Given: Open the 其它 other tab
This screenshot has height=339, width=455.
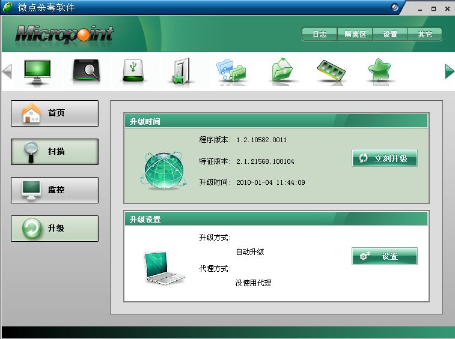Looking at the screenshot, I should tap(425, 34).
